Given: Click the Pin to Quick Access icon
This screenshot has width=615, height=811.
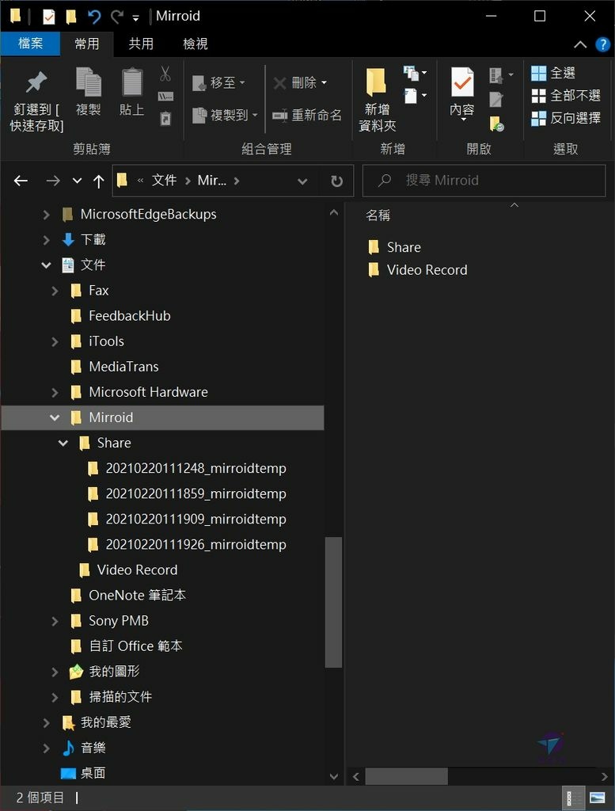Looking at the screenshot, I should pyautogui.click(x=36, y=82).
